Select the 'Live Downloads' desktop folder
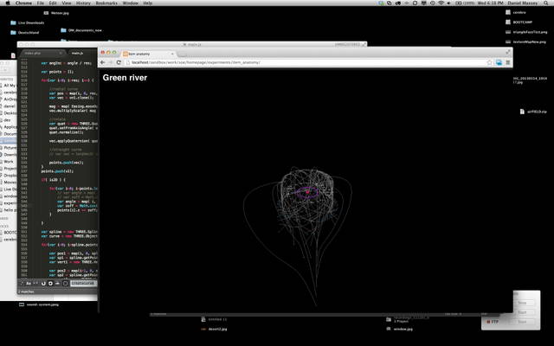The height and width of the screenshot is (346, 554). tap(28, 22)
